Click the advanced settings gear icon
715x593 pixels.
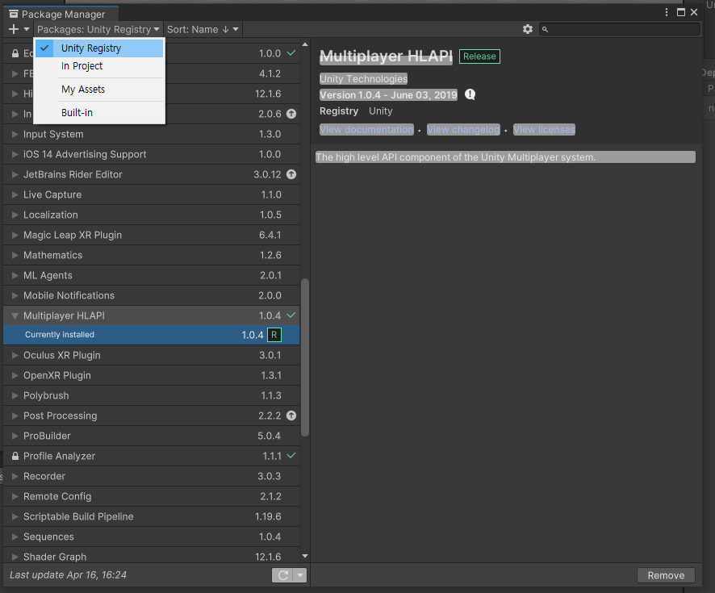tap(528, 28)
